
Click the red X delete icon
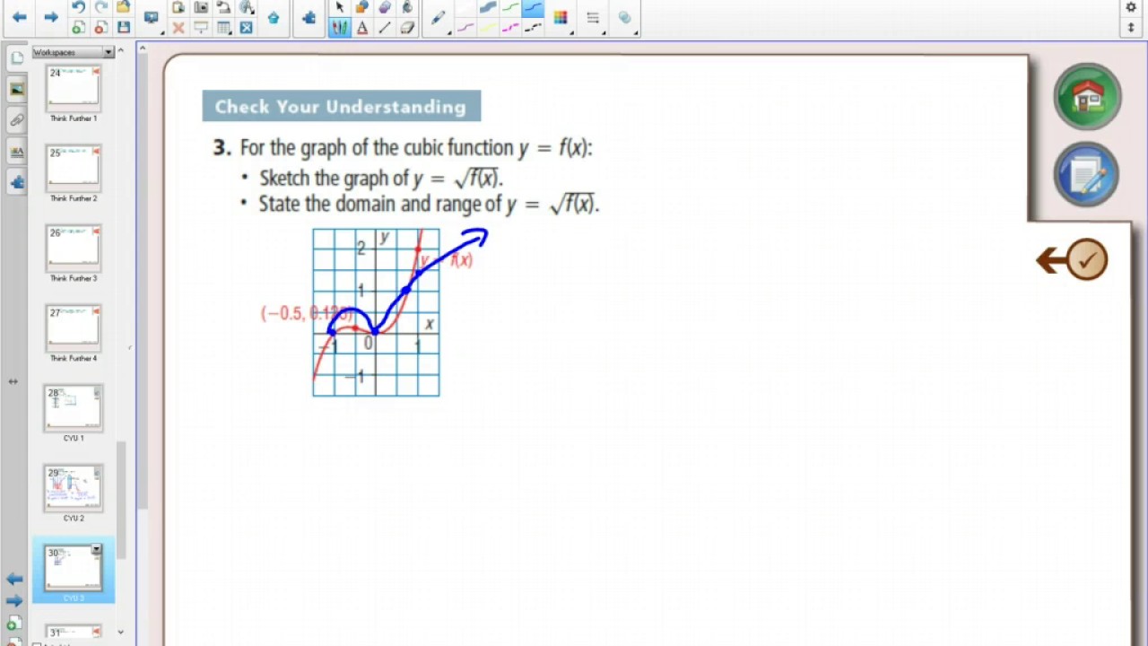178,27
